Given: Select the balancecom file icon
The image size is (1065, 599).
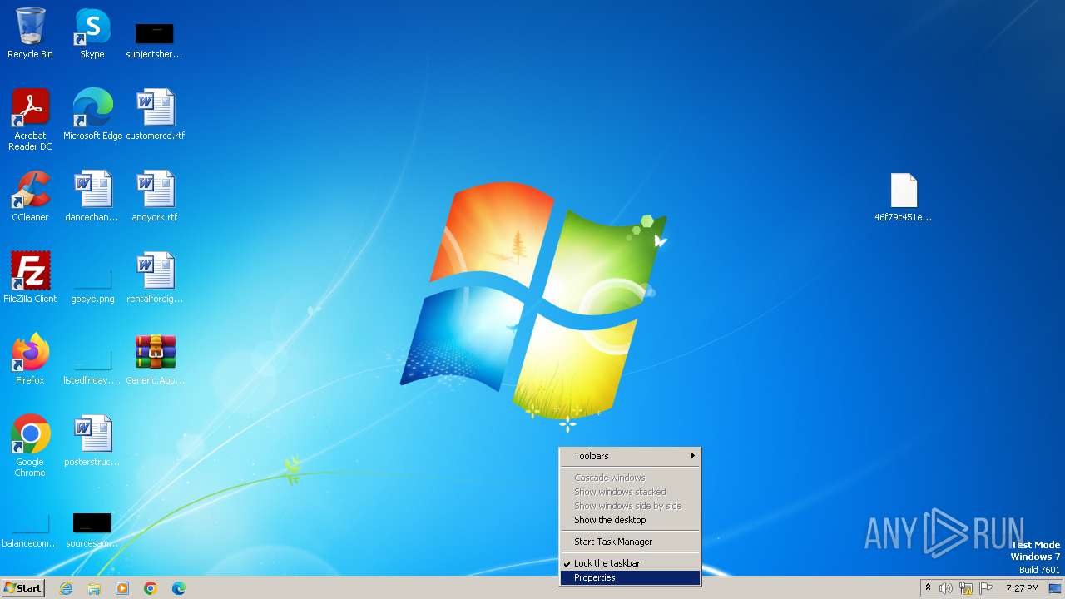Looking at the screenshot, I should click(30, 530).
